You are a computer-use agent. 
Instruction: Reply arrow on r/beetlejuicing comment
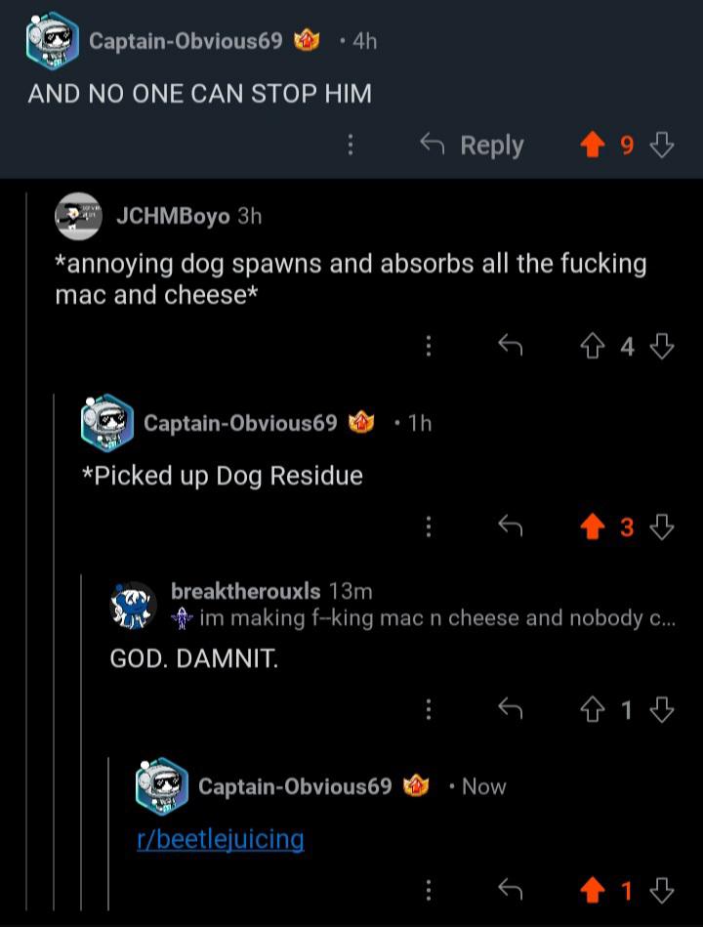(511, 889)
